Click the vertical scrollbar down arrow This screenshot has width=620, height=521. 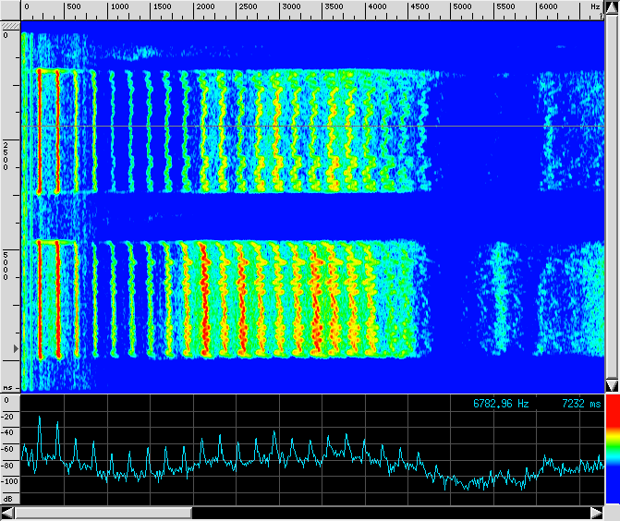pos(612,385)
